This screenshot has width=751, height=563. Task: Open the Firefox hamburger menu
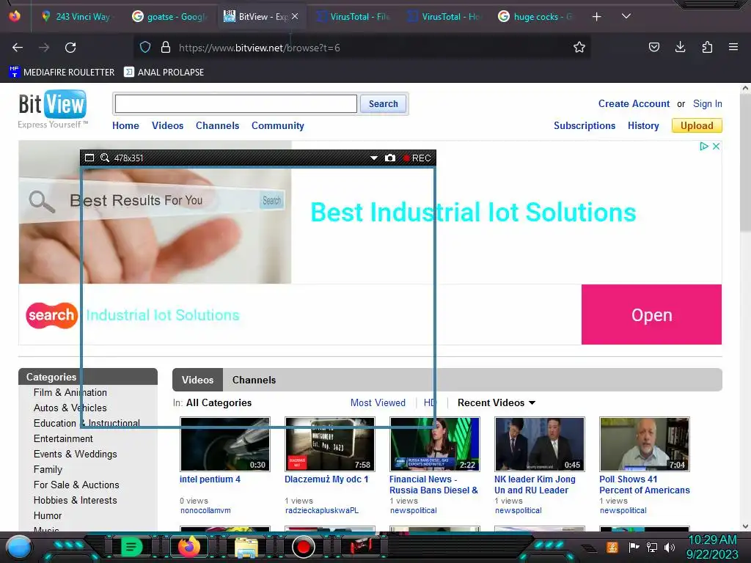(x=733, y=47)
